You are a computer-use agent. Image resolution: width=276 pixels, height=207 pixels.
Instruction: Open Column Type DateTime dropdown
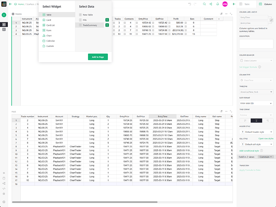256,80
